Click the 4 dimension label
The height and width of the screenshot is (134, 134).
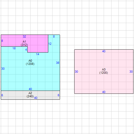pyautogui.click(x=26, y=50)
